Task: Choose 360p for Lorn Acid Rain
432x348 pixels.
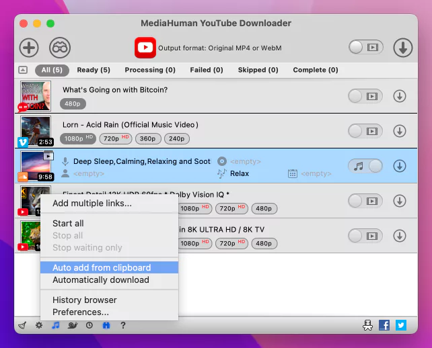Action: pyautogui.click(x=148, y=138)
